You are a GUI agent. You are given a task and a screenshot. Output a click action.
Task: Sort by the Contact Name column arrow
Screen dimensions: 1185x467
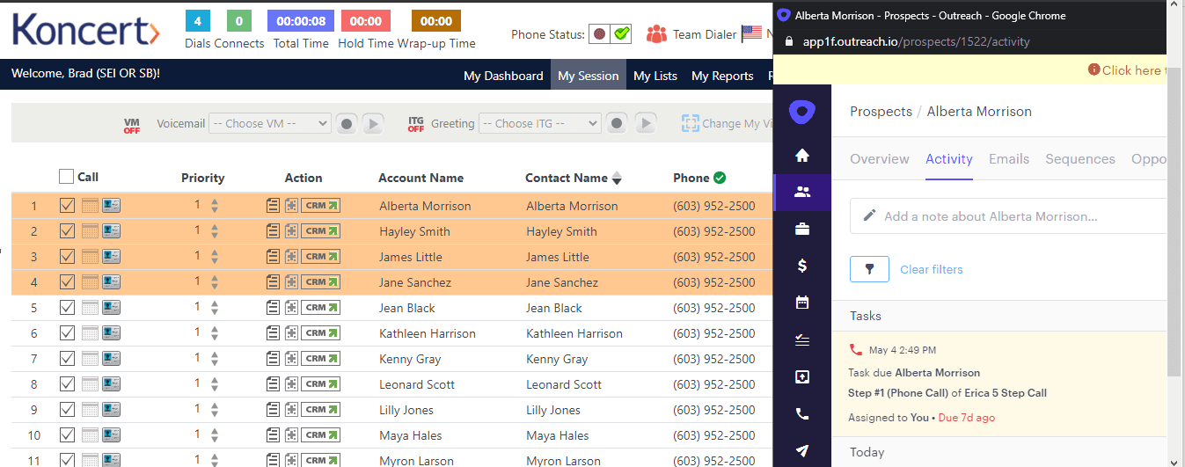point(617,179)
